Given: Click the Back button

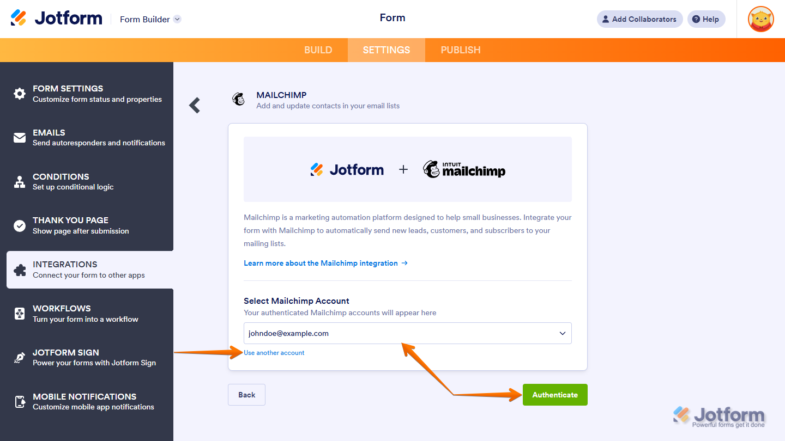Looking at the screenshot, I should click(x=246, y=394).
